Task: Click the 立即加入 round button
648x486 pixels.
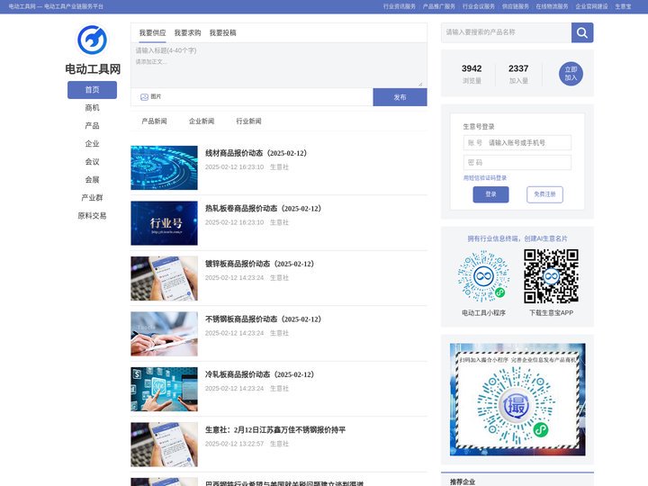Action: click(571, 74)
